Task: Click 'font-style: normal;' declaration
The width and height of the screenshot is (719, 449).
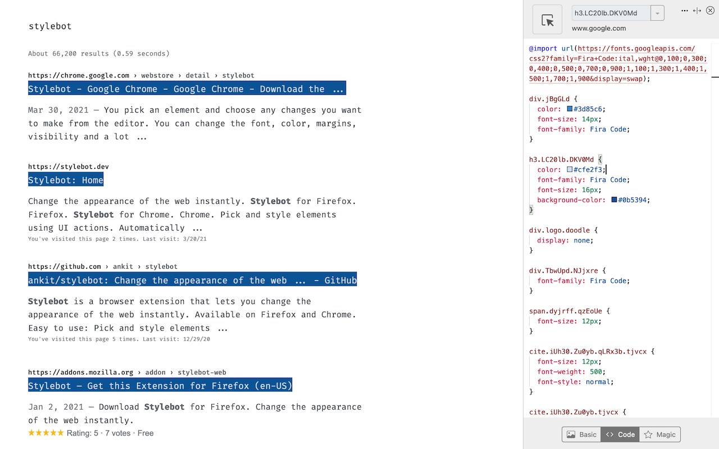Action: 575,382
